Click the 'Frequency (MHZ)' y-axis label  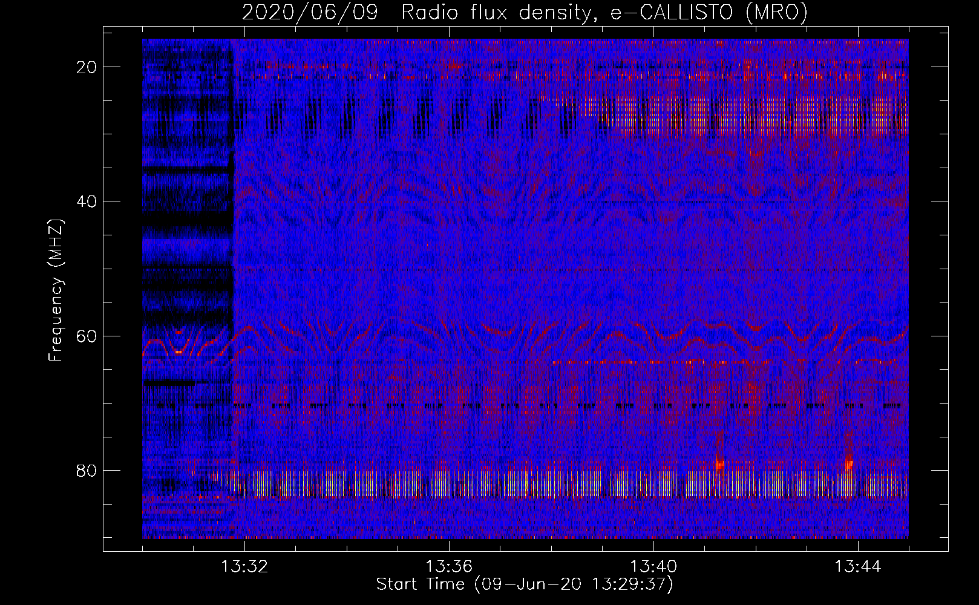coord(55,290)
